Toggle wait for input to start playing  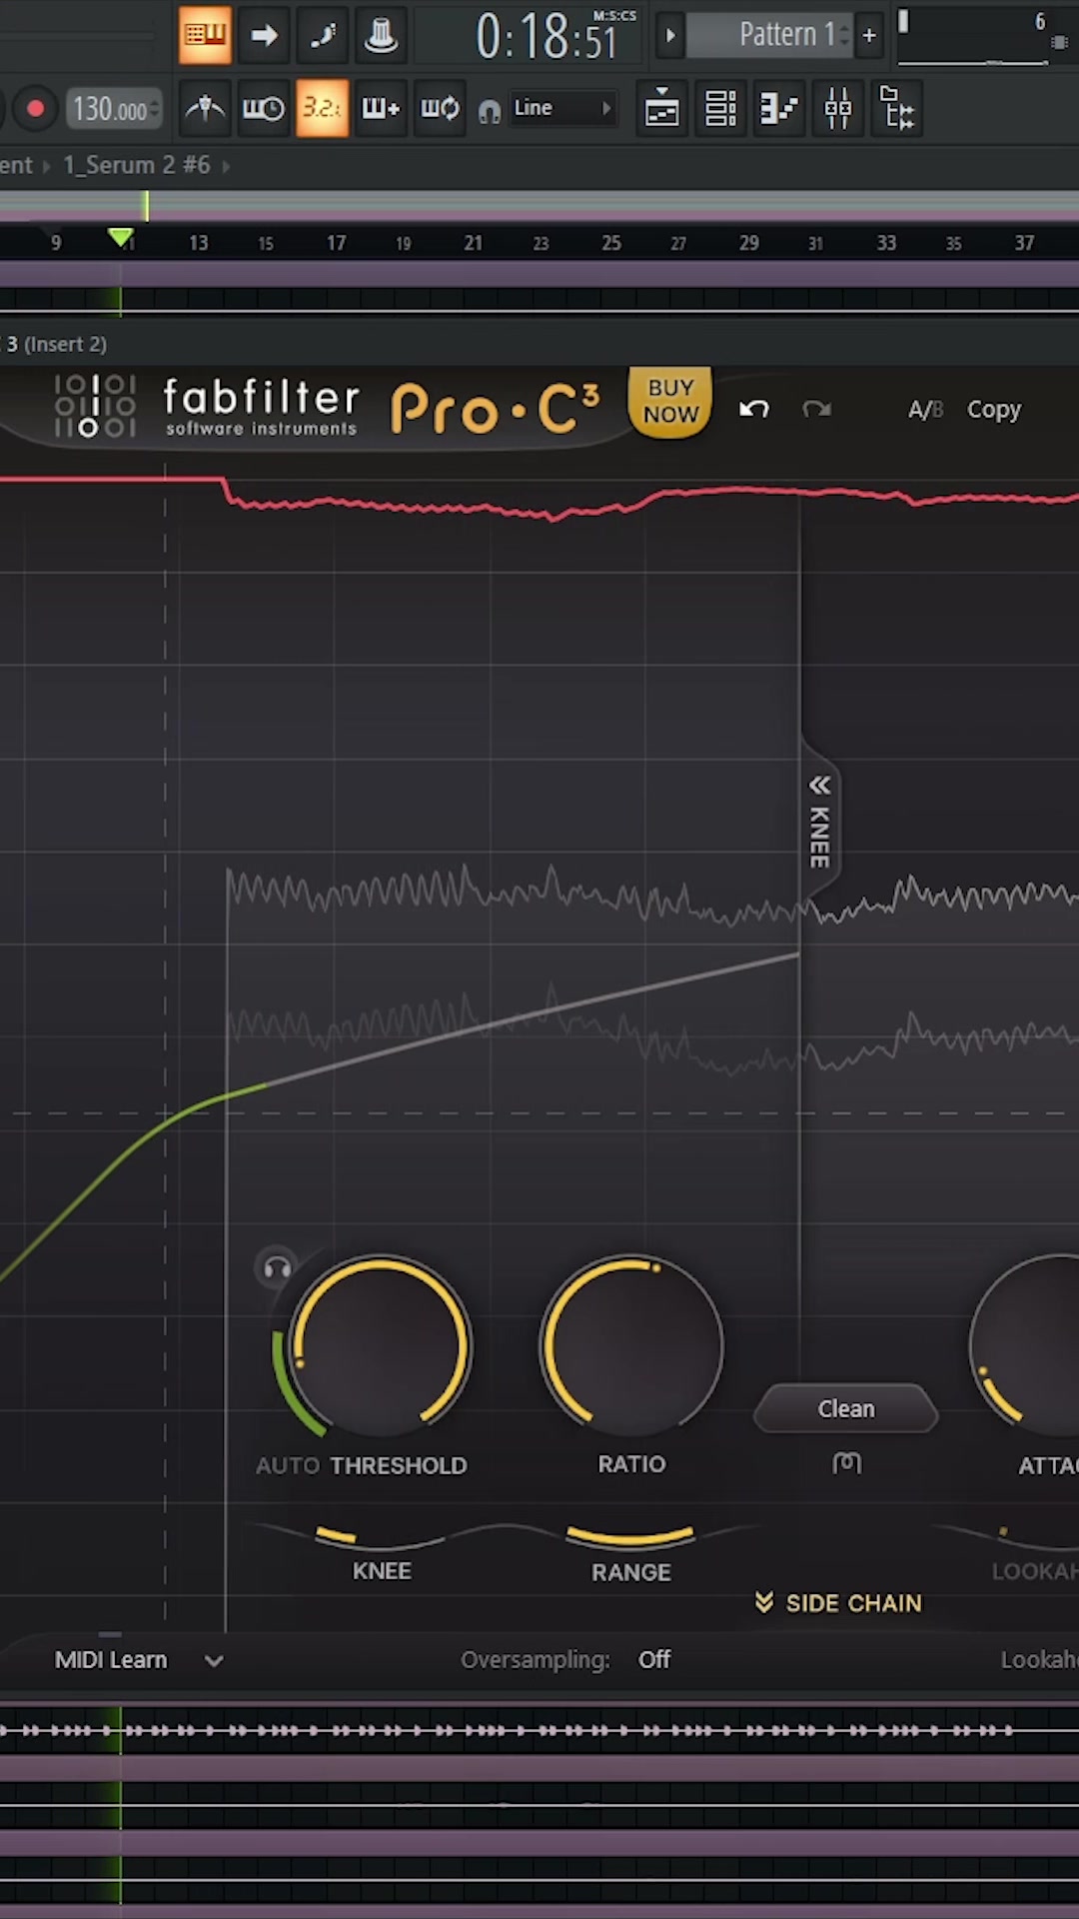point(264,108)
